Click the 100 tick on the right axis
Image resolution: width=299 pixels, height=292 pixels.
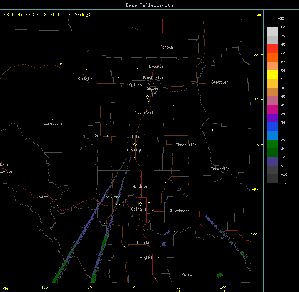point(255,55)
